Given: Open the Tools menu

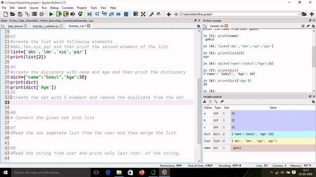Looking at the screenshot, I should (93, 8).
